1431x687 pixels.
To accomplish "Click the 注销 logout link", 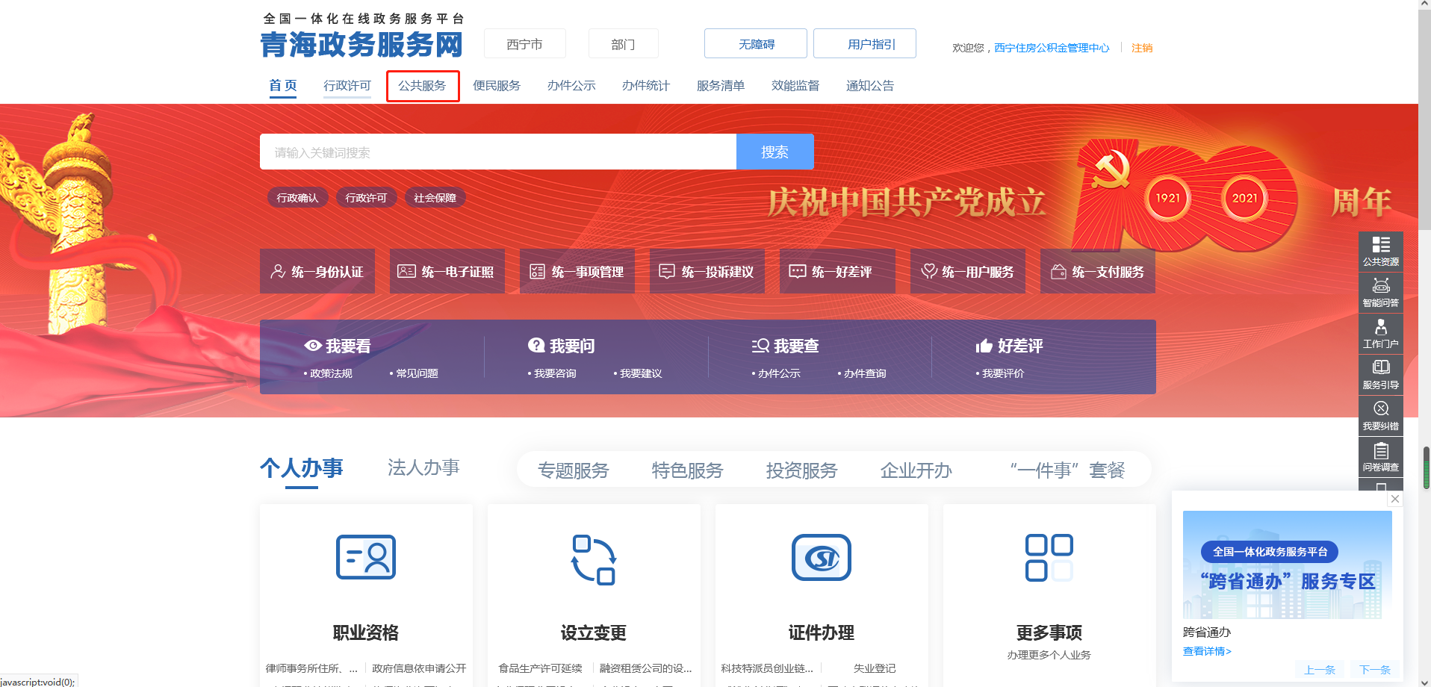I will (x=1142, y=48).
